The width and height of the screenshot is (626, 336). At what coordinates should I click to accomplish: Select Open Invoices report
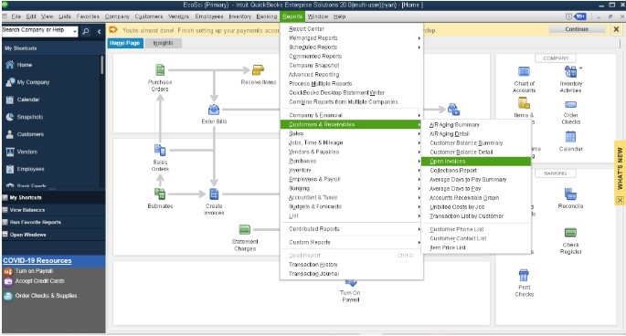point(476,162)
